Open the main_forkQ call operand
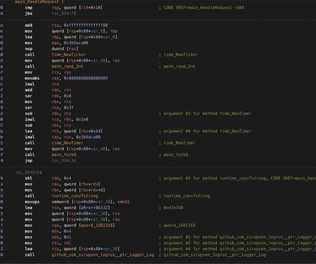The height and width of the screenshot is (264, 316). pyautogui.click(x=64, y=155)
